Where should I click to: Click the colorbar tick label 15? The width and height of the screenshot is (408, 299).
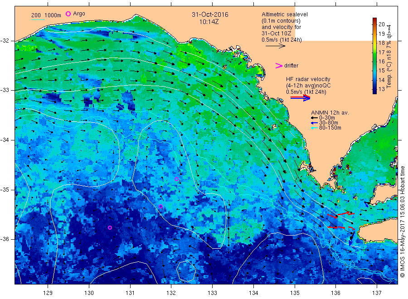click(x=382, y=71)
